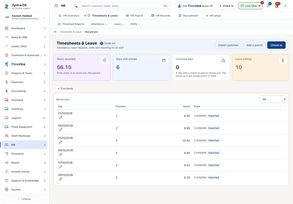Switch to the HR Records tab
The height and width of the screenshot is (204, 293).
pyautogui.click(x=161, y=16)
